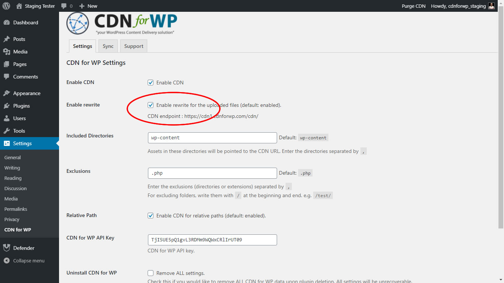Image resolution: width=504 pixels, height=283 pixels.
Task: Toggle Enable rewrite for uploaded files
Action: (151, 105)
